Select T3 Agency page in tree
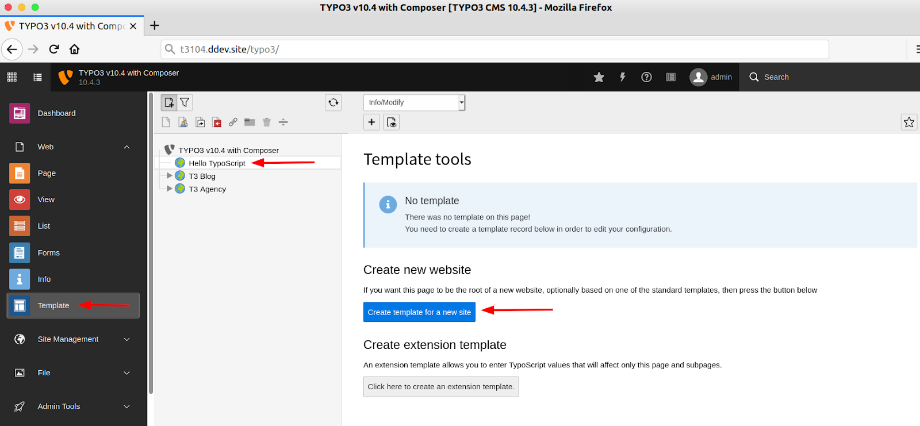The image size is (920, 426). 207,189
